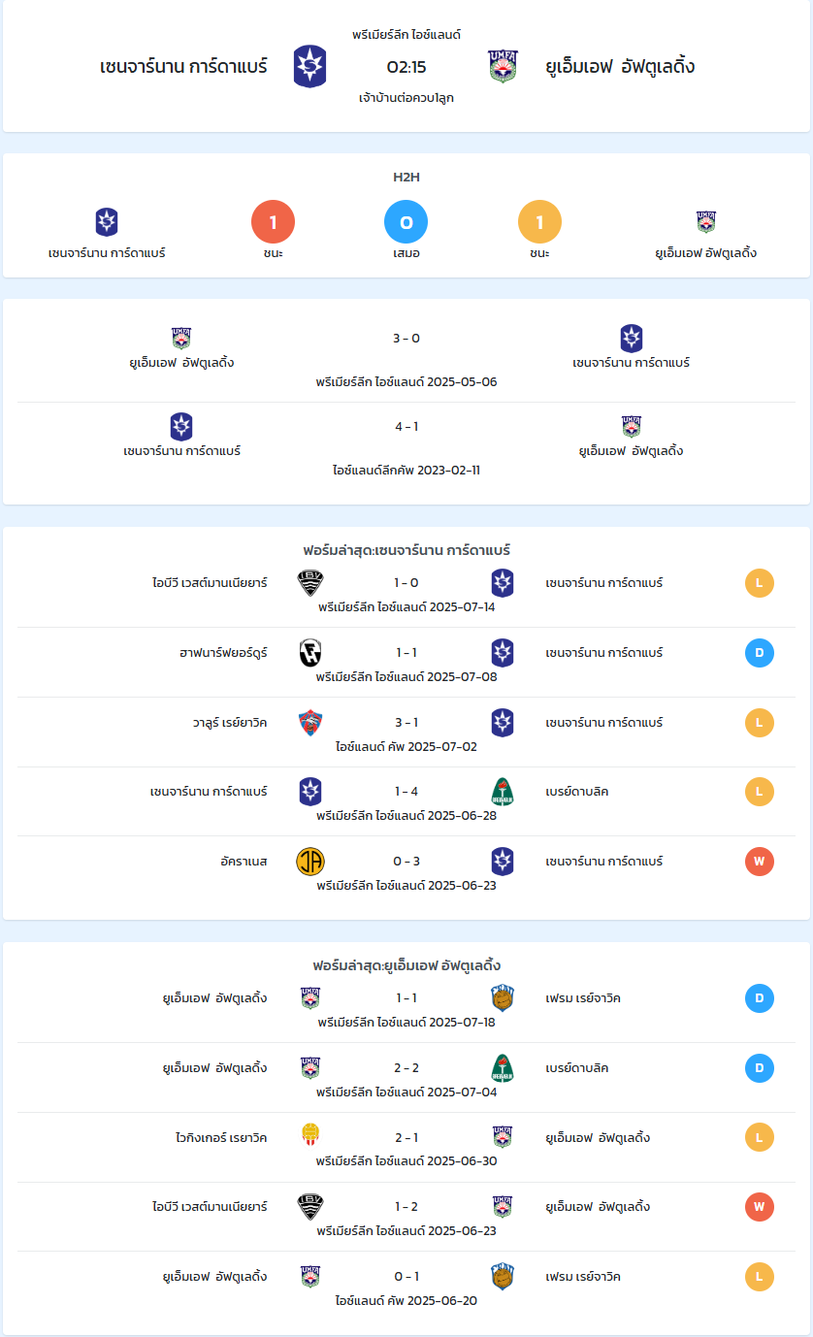The image size is (813, 1337).
Task: Click the large UMFA crest in the match header
Action: 503,66
